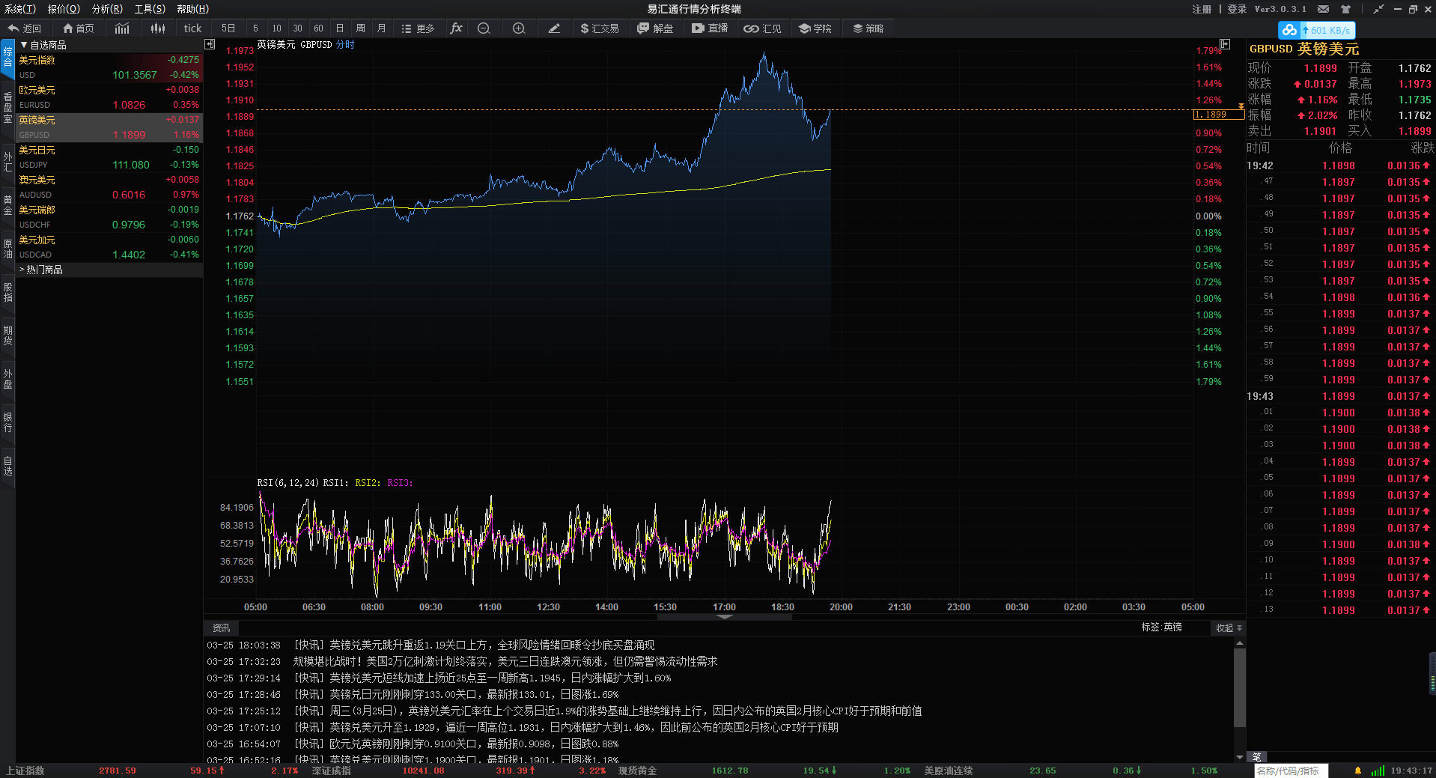
Task: Click the 登录 login link
Action: tap(1237, 9)
